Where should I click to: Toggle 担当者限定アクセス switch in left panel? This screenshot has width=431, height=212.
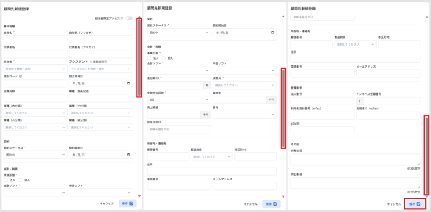[x=129, y=18]
